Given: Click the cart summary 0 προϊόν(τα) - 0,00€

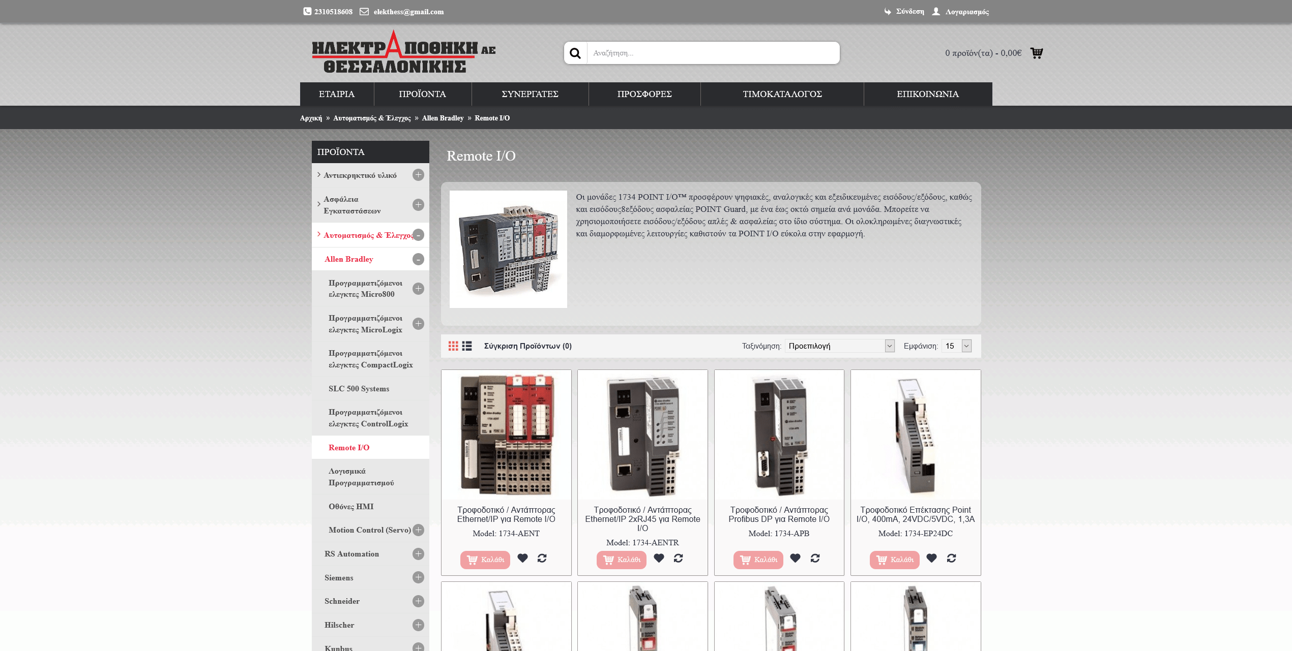Looking at the screenshot, I should (983, 53).
